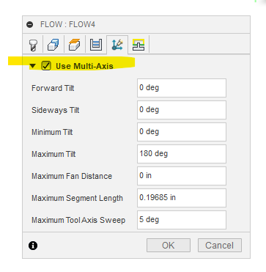Click the Forward Tilt label

(x=53, y=88)
